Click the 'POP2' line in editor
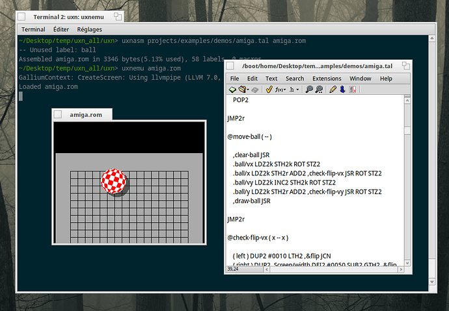The width and height of the screenshot is (449, 311). click(241, 100)
